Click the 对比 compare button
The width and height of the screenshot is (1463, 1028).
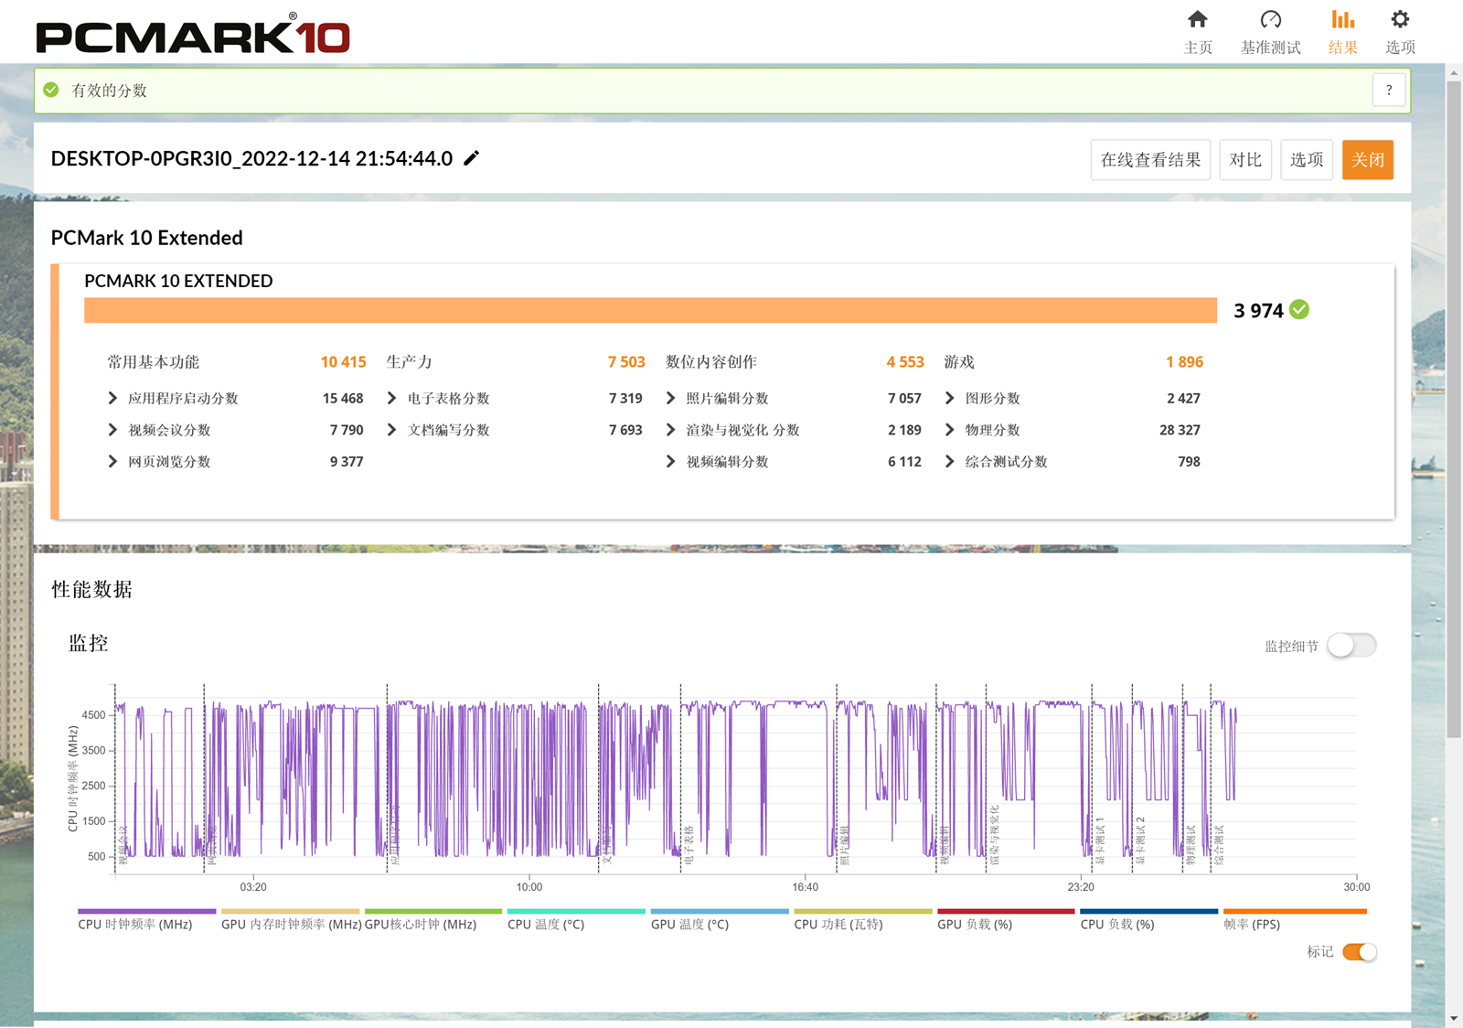tap(1245, 160)
